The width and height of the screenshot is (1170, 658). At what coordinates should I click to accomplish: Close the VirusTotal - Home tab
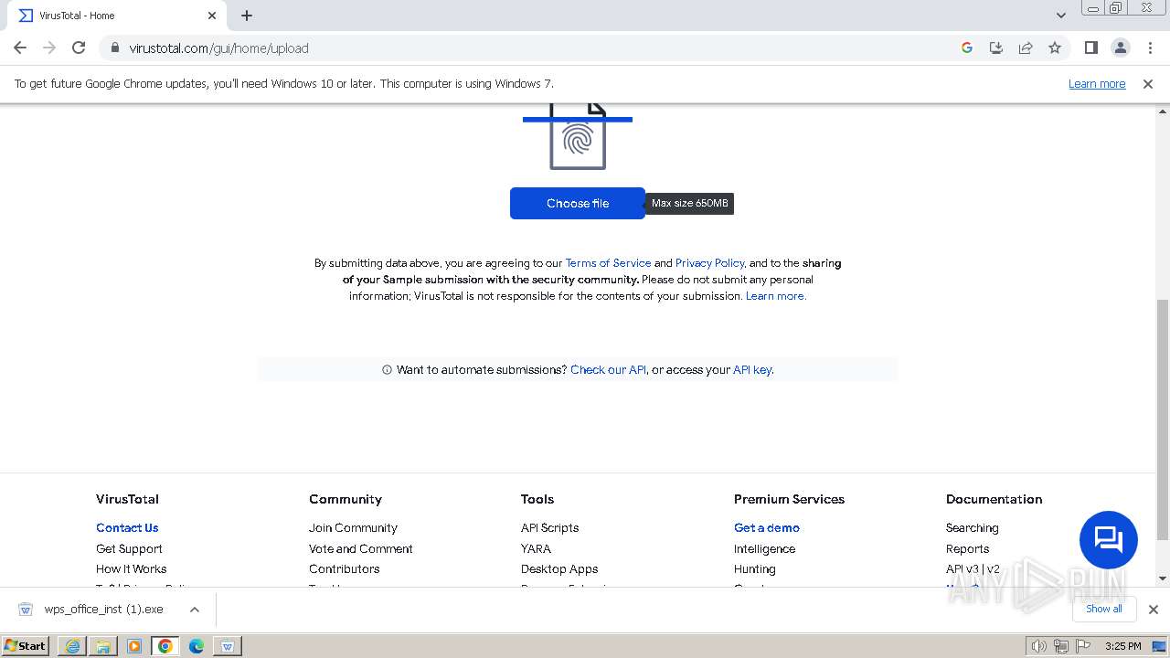[x=212, y=16]
